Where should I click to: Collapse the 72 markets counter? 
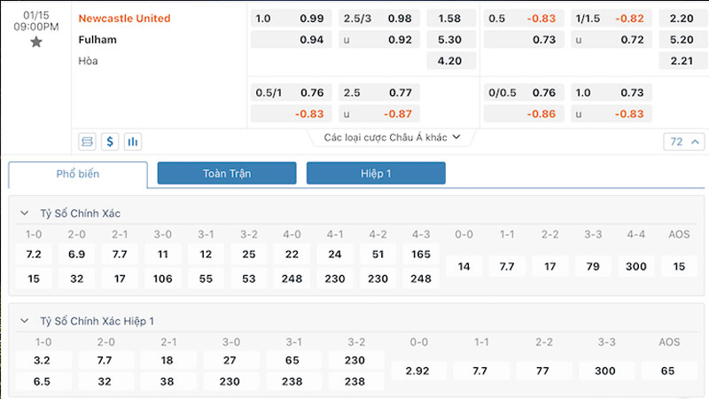[683, 142]
